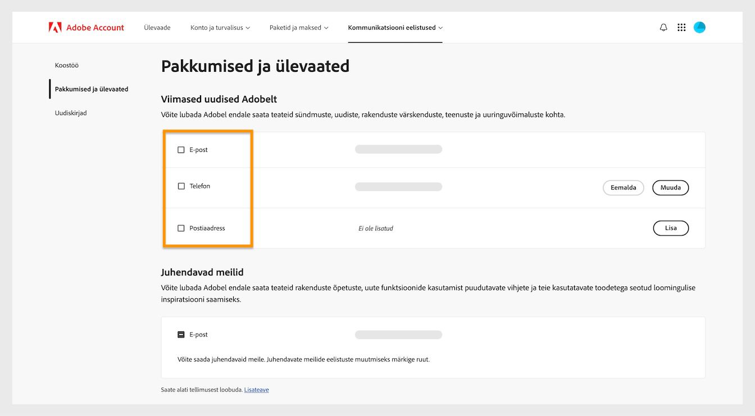The width and height of the screenshot is (755, 416).
Task: Open the Lisateave link
Action: [x=256, y=389]
